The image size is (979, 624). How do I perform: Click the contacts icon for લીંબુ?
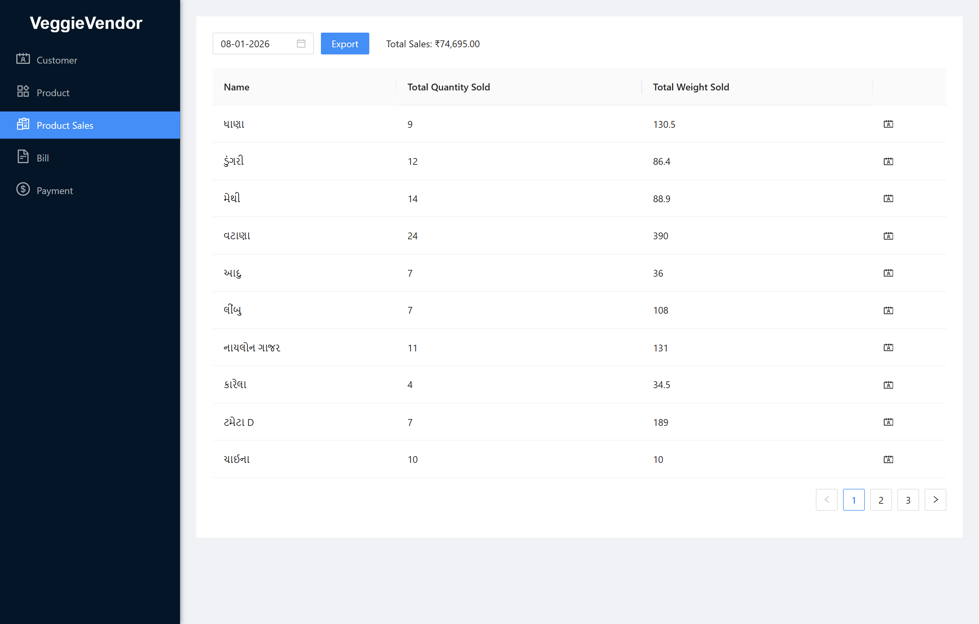[888, 310]
